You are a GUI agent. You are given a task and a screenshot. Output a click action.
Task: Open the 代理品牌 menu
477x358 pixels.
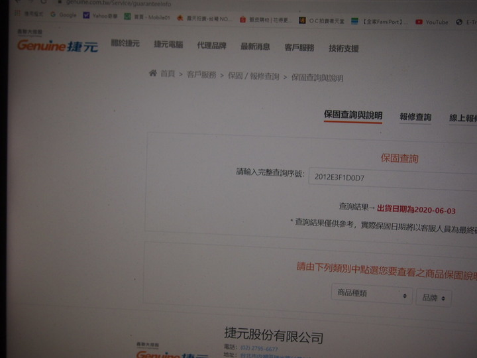pos(212,45)
